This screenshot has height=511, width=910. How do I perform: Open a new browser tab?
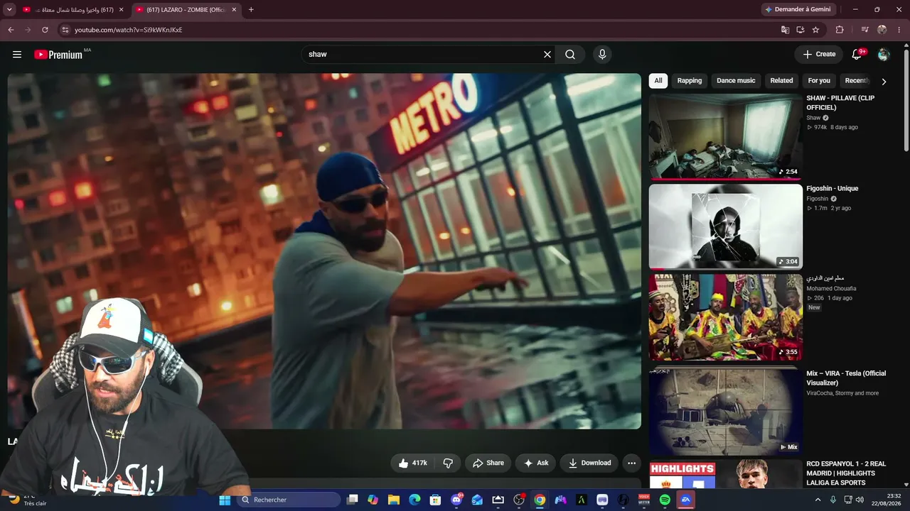click(251, 9)
